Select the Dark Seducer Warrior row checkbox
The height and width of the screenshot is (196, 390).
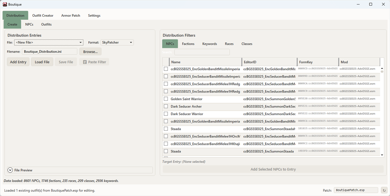pyautogui.click(x=166, y=114)
